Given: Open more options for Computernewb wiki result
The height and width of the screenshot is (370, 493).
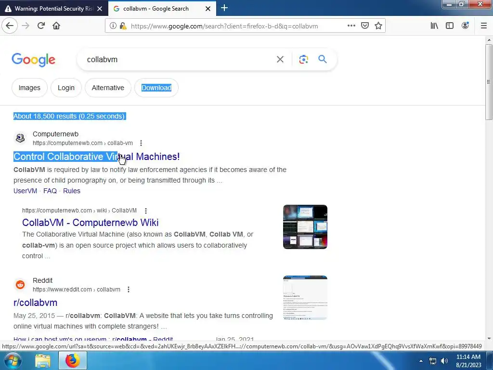Looking at the screenshot, I should [145, 211].
